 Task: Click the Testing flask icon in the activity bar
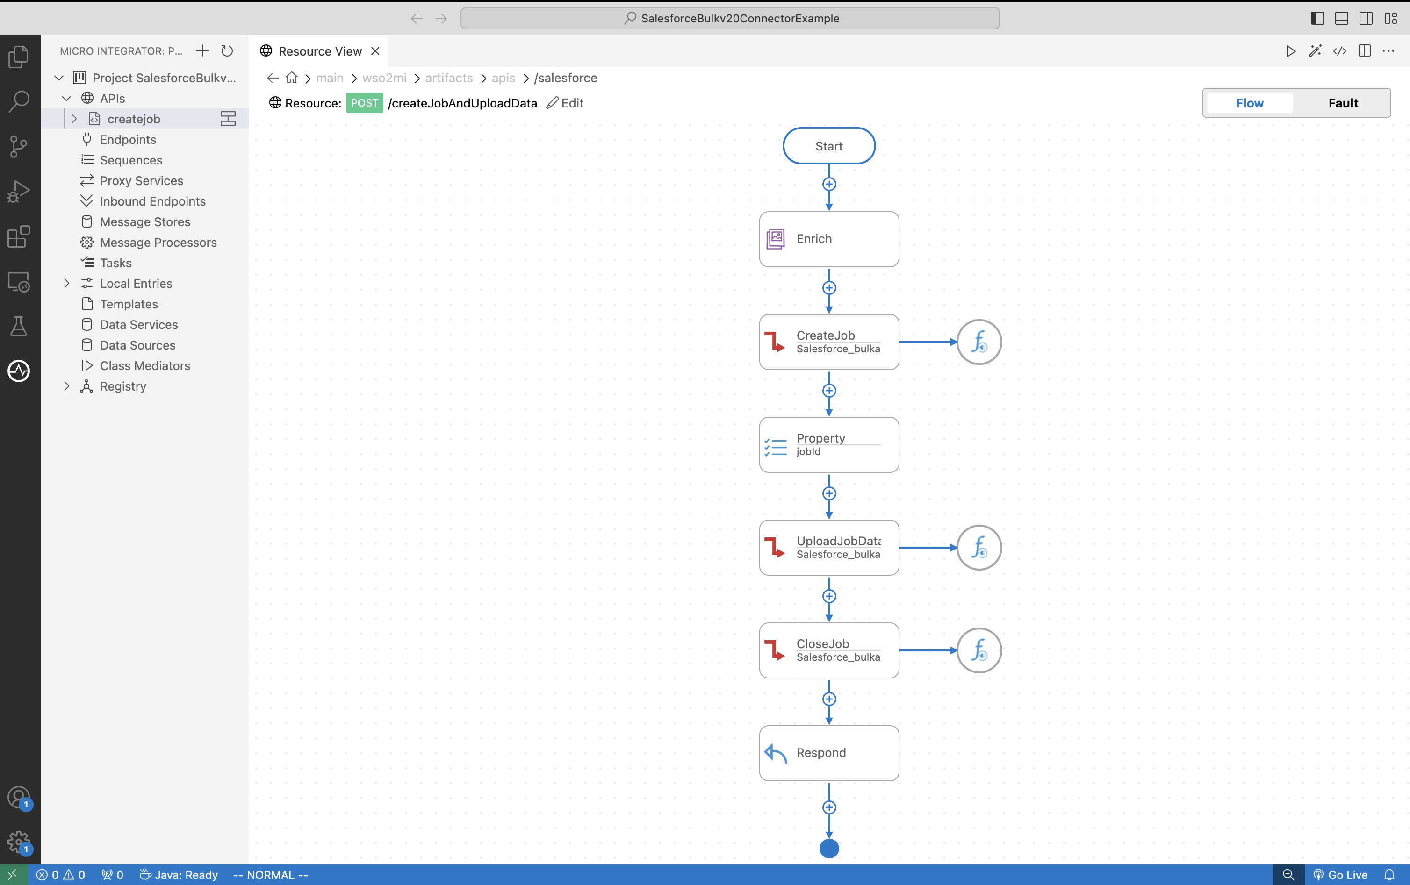[x=19, y=327]
